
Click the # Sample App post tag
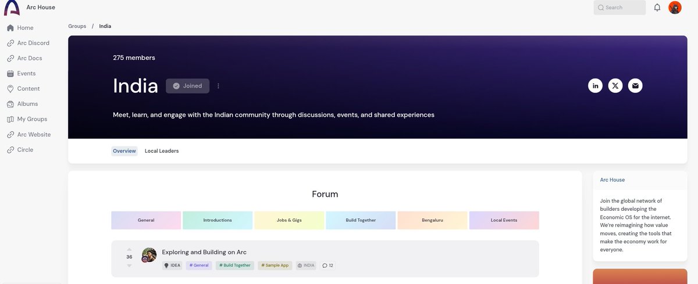click(x=275, y=265)
